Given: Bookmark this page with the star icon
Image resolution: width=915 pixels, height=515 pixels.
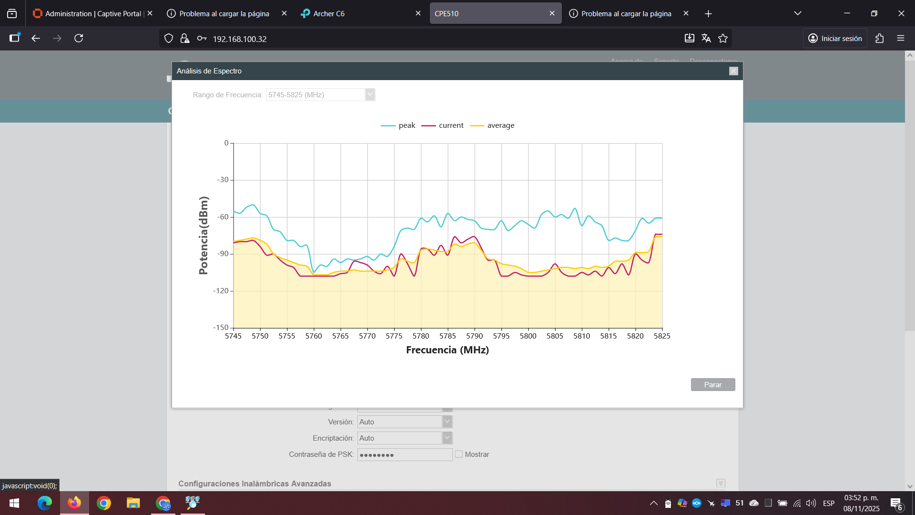Looking at the screenshot, I should [723, 38].
